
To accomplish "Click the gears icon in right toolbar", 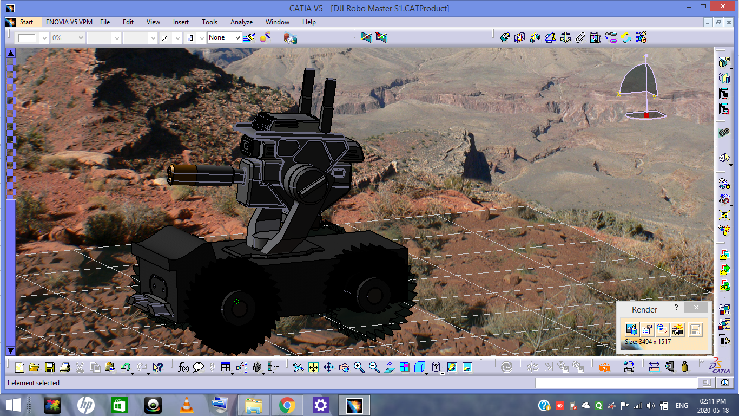I will click(724, 132).
